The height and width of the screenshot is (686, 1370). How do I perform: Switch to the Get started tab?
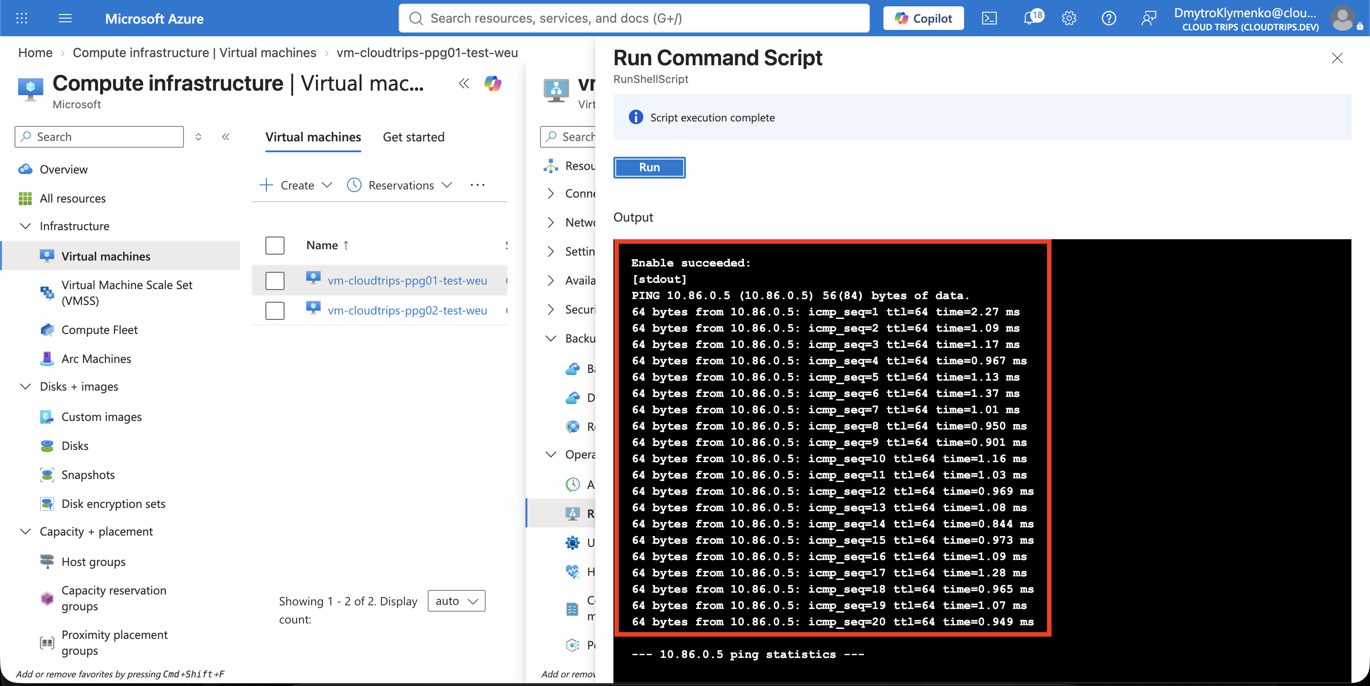pyautogui.click(x=413, y=137)
